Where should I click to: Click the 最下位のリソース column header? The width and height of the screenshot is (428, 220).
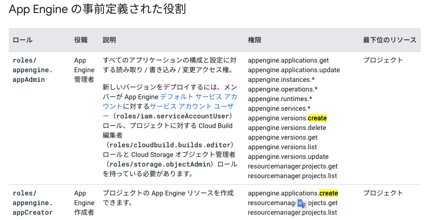pos(389,40)
